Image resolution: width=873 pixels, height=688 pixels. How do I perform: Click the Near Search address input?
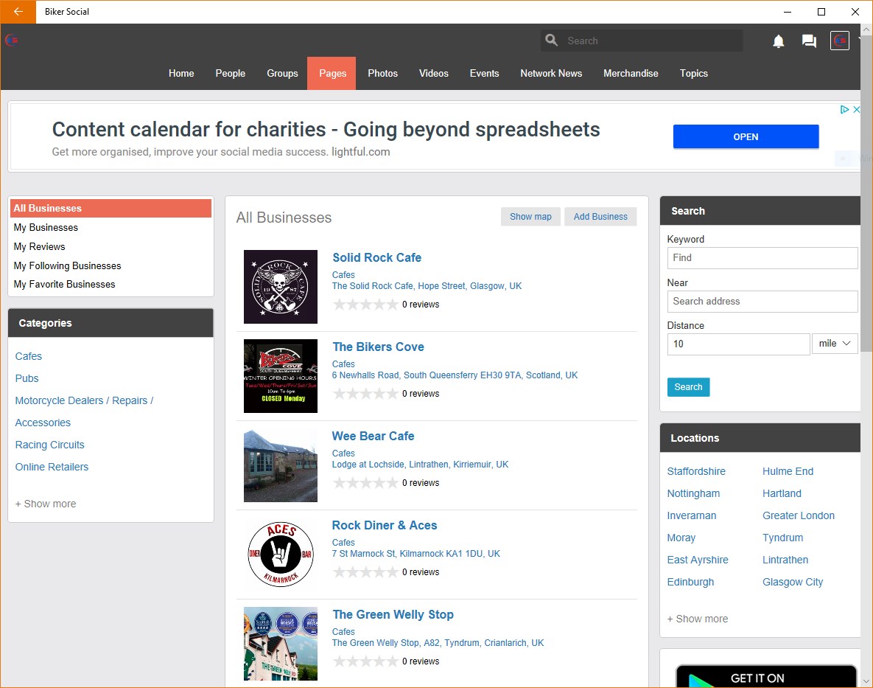point(762,302)
